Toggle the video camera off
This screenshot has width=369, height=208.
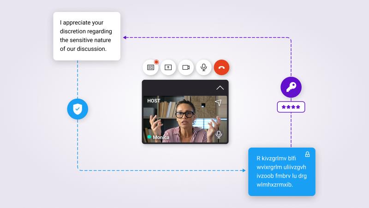coord(186,67)
